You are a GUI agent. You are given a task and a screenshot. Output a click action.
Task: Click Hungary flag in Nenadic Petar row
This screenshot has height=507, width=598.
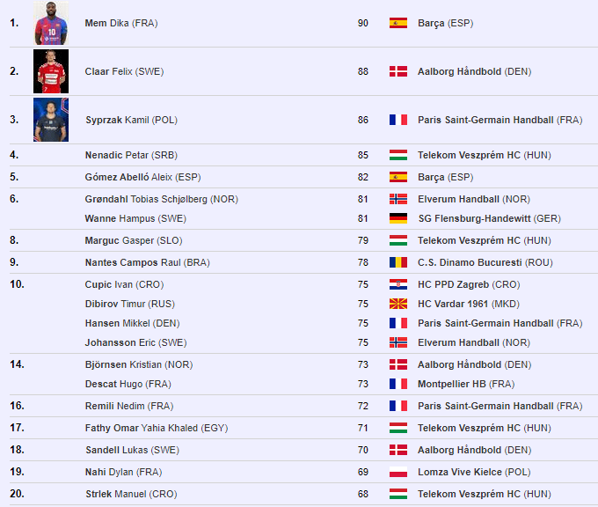click(x=397, y=155)
